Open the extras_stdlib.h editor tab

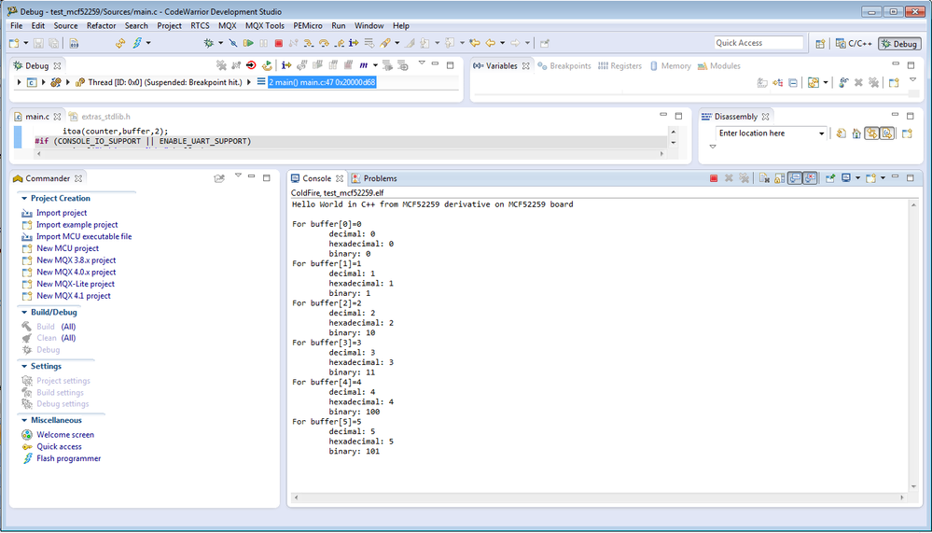tap(100, 117)
